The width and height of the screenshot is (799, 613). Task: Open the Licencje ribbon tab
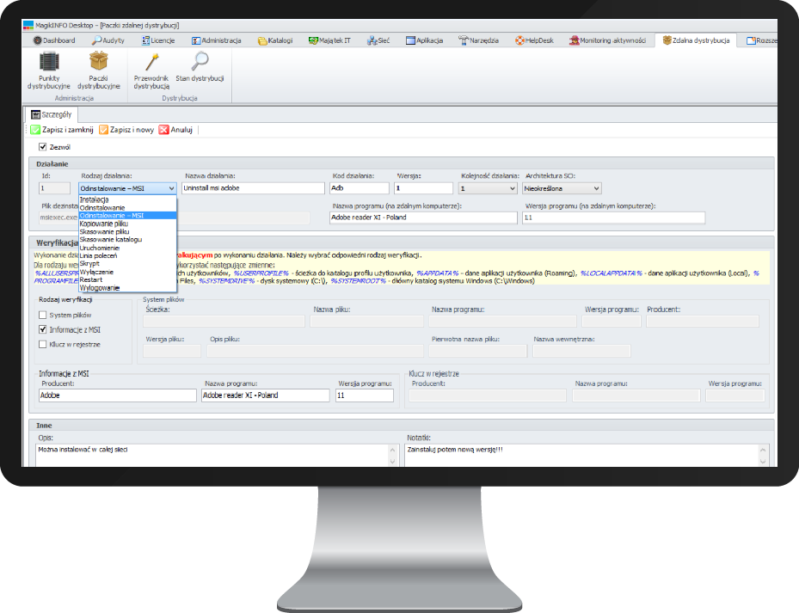158,40
